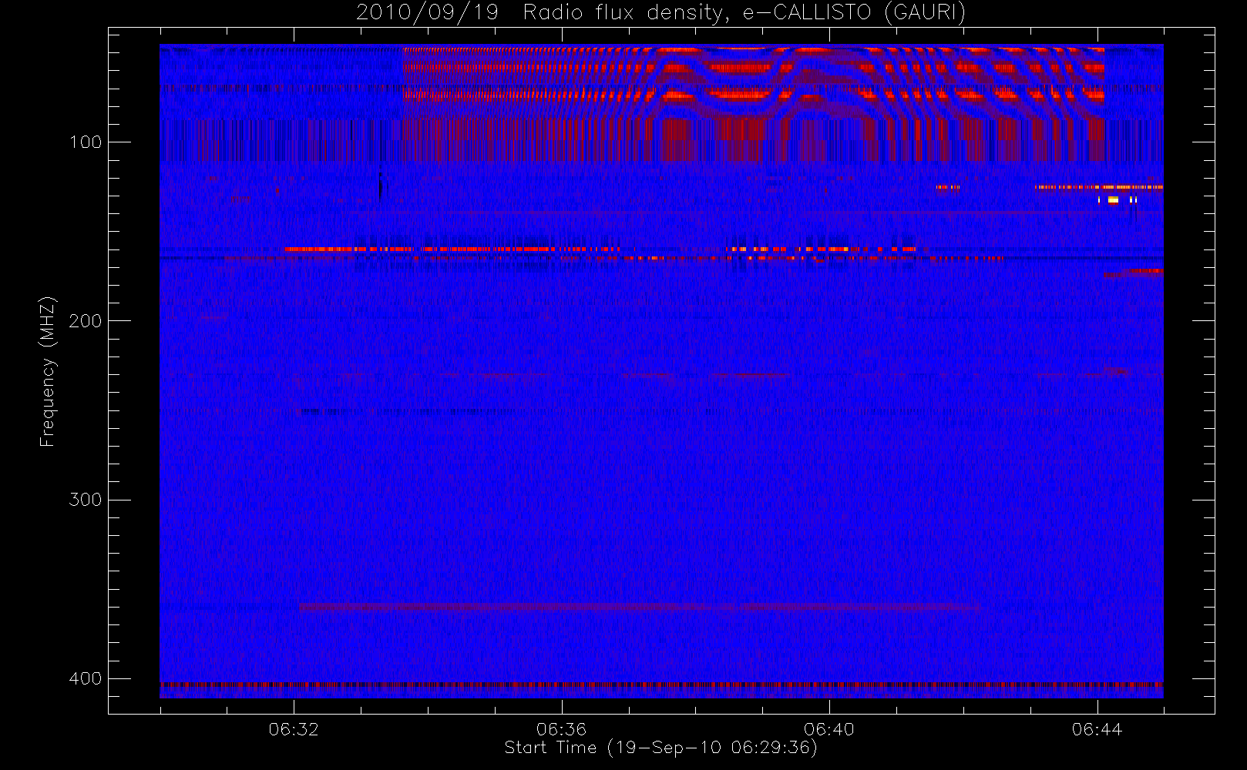Click the '300' frequency tick label
The width and height of the screenshot is (1247, 770).
tap(85, 499)
